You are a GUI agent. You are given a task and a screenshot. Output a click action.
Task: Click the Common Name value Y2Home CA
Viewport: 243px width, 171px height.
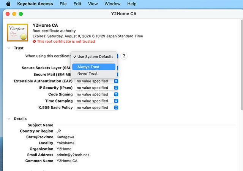point(67,161)
